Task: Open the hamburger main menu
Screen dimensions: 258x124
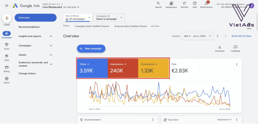Action: (7, 6)
